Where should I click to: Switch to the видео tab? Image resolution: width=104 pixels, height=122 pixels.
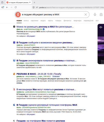click(x=43, y=21)
